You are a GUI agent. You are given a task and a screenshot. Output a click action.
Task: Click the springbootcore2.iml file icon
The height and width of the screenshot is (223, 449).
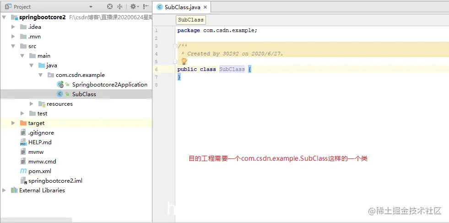pyautogui.click(x=23, y=181)
